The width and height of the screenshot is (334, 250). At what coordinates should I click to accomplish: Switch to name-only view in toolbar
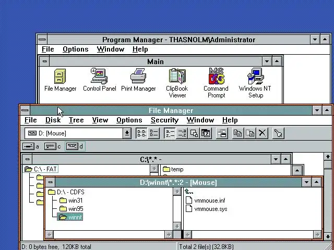pyautogui.click(x=141, y=133)
